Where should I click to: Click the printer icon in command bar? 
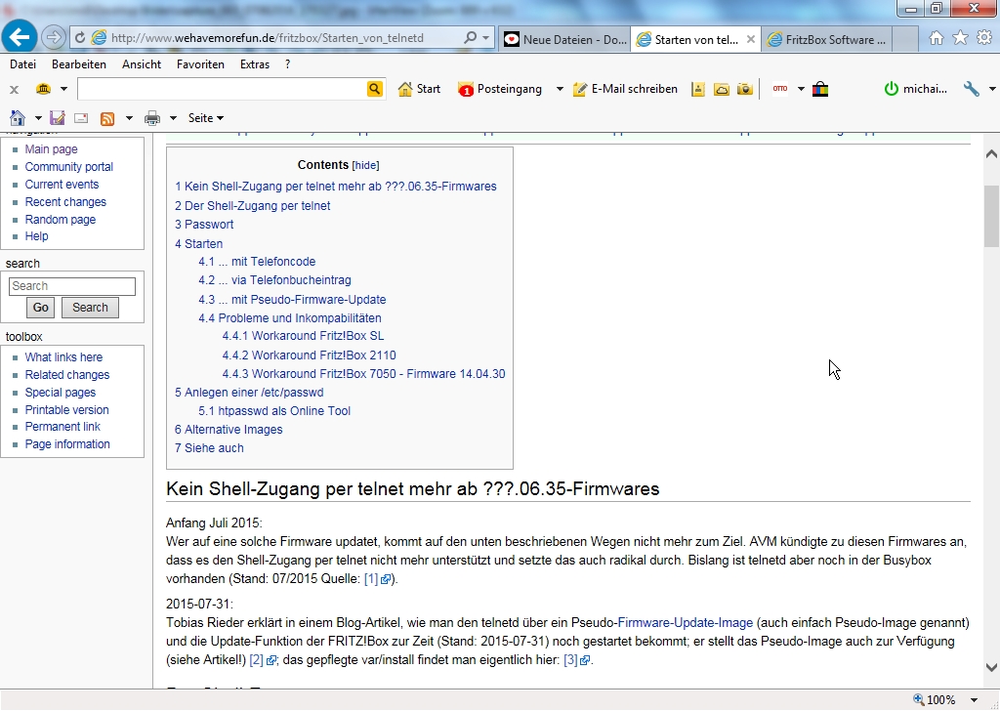152,118
